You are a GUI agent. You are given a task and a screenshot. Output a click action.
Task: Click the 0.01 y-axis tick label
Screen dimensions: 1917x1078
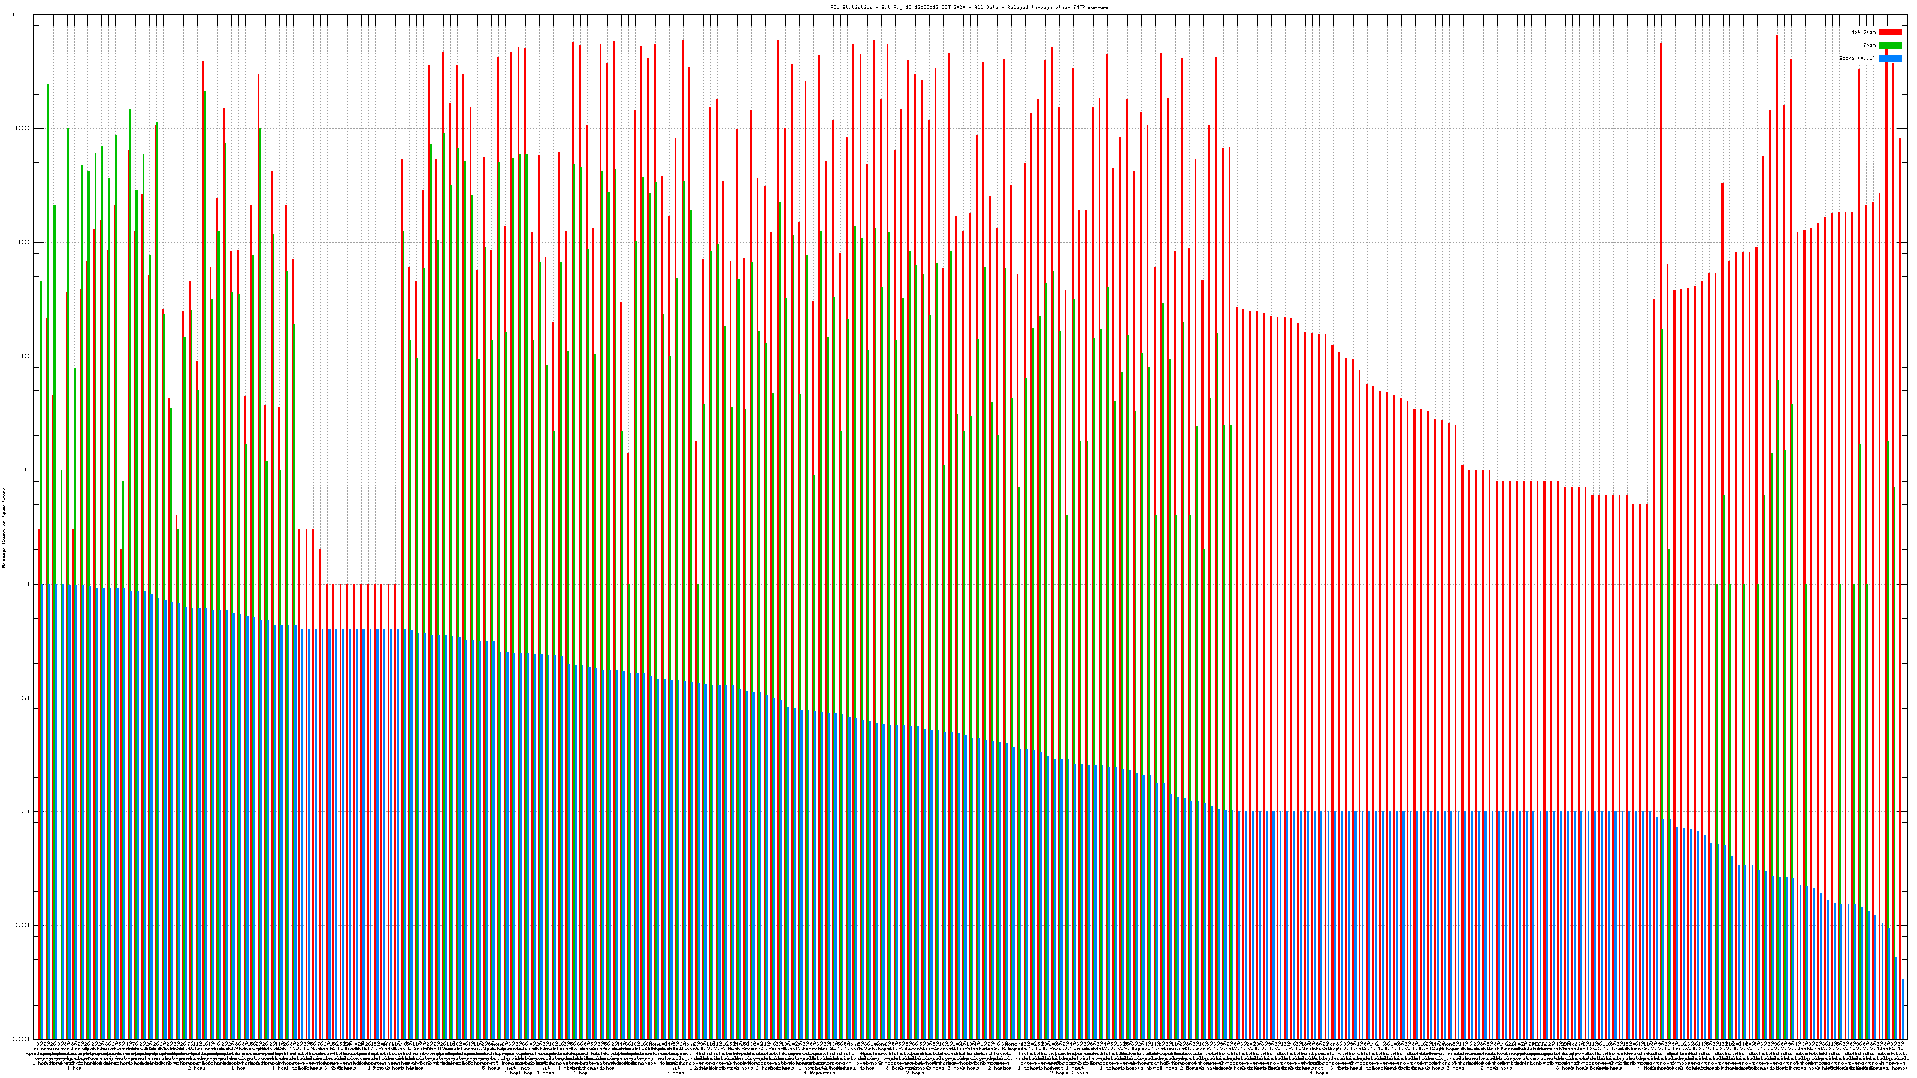click(x=25, y=811)
